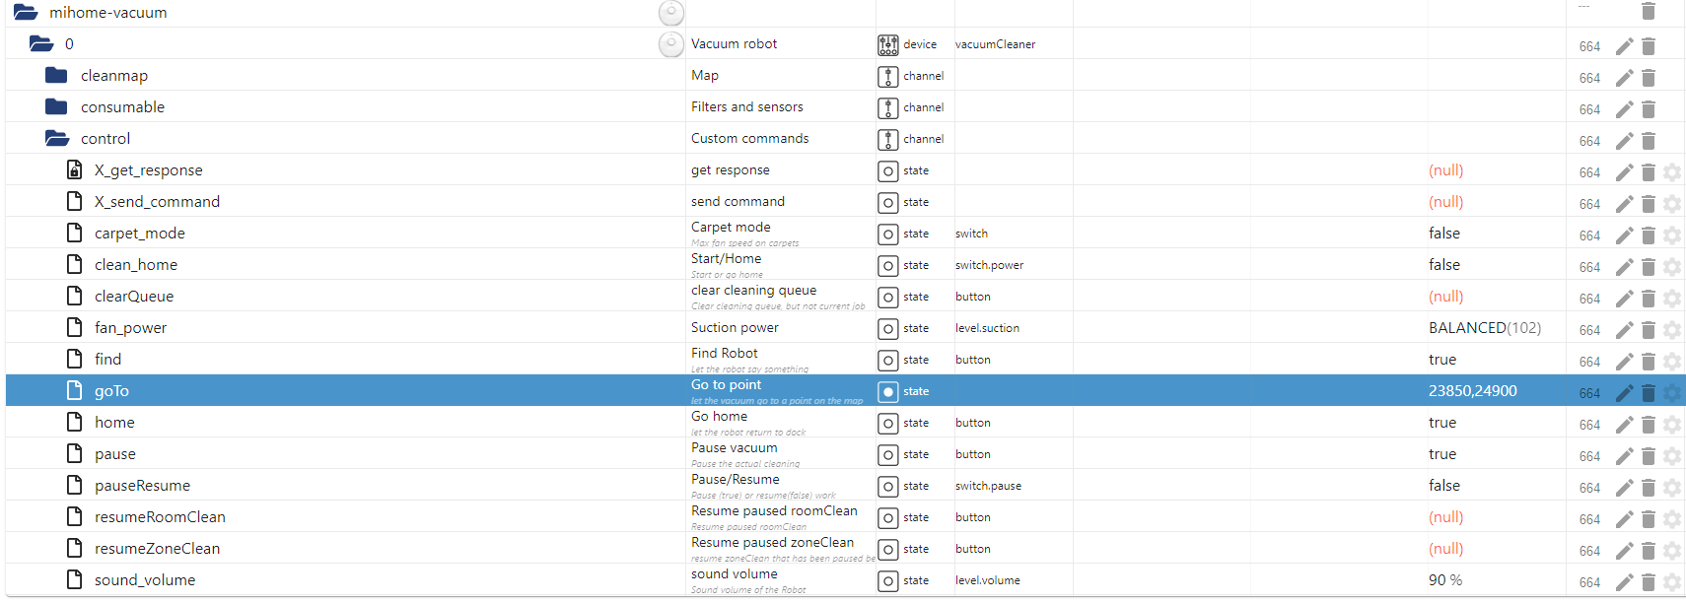The height and width of the screenshot is (603, 1686).
Task: Toggle clean_home value false
Action: (1443, 265)
